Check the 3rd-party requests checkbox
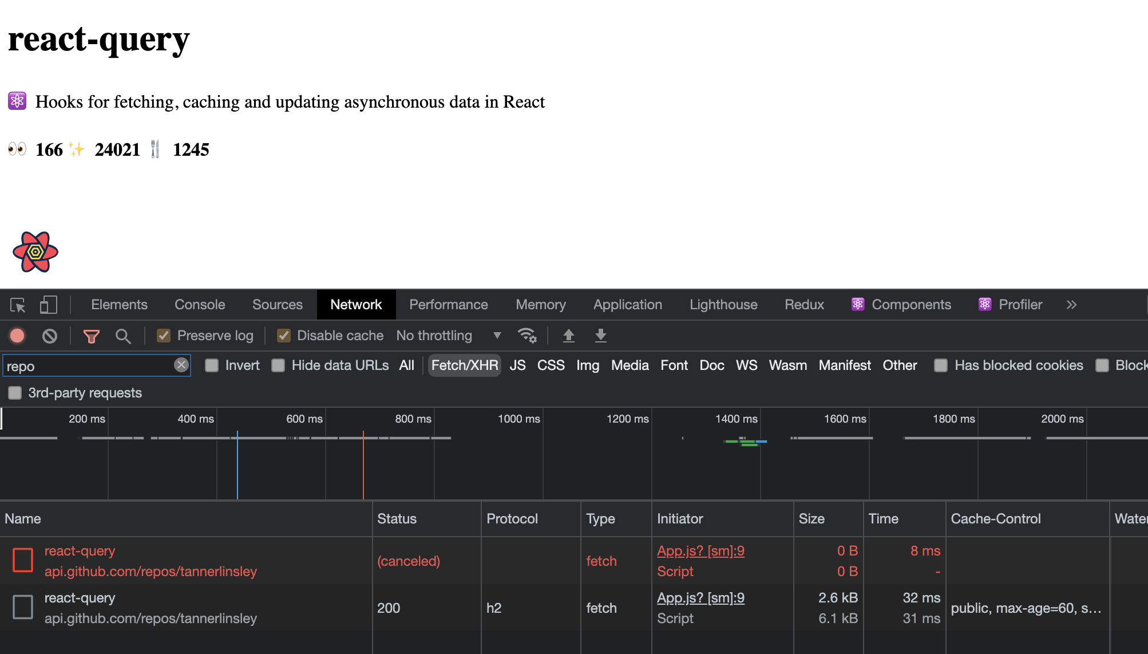Image resolution: width=1148 pixels, height=654 pixels. click(15, 393)
